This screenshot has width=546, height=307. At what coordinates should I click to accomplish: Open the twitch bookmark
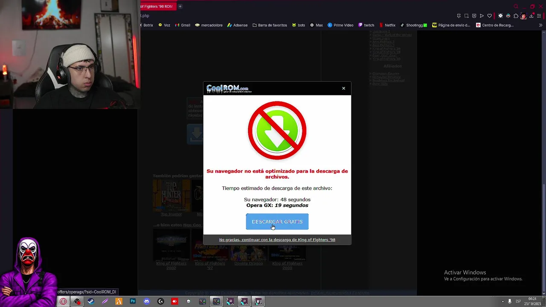click(x=366, y=25)
